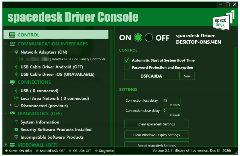The height and width of the screenshot is (156, 240).
Task: Click the Security Software Products icon
Action: 16,129
